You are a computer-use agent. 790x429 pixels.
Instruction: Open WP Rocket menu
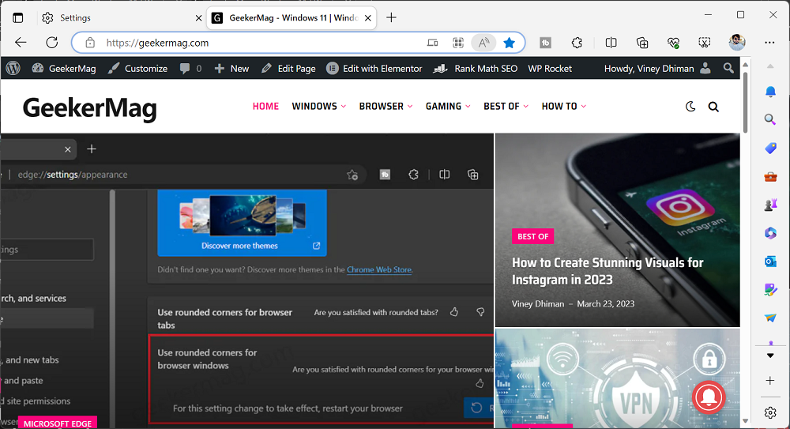[550, 69]
